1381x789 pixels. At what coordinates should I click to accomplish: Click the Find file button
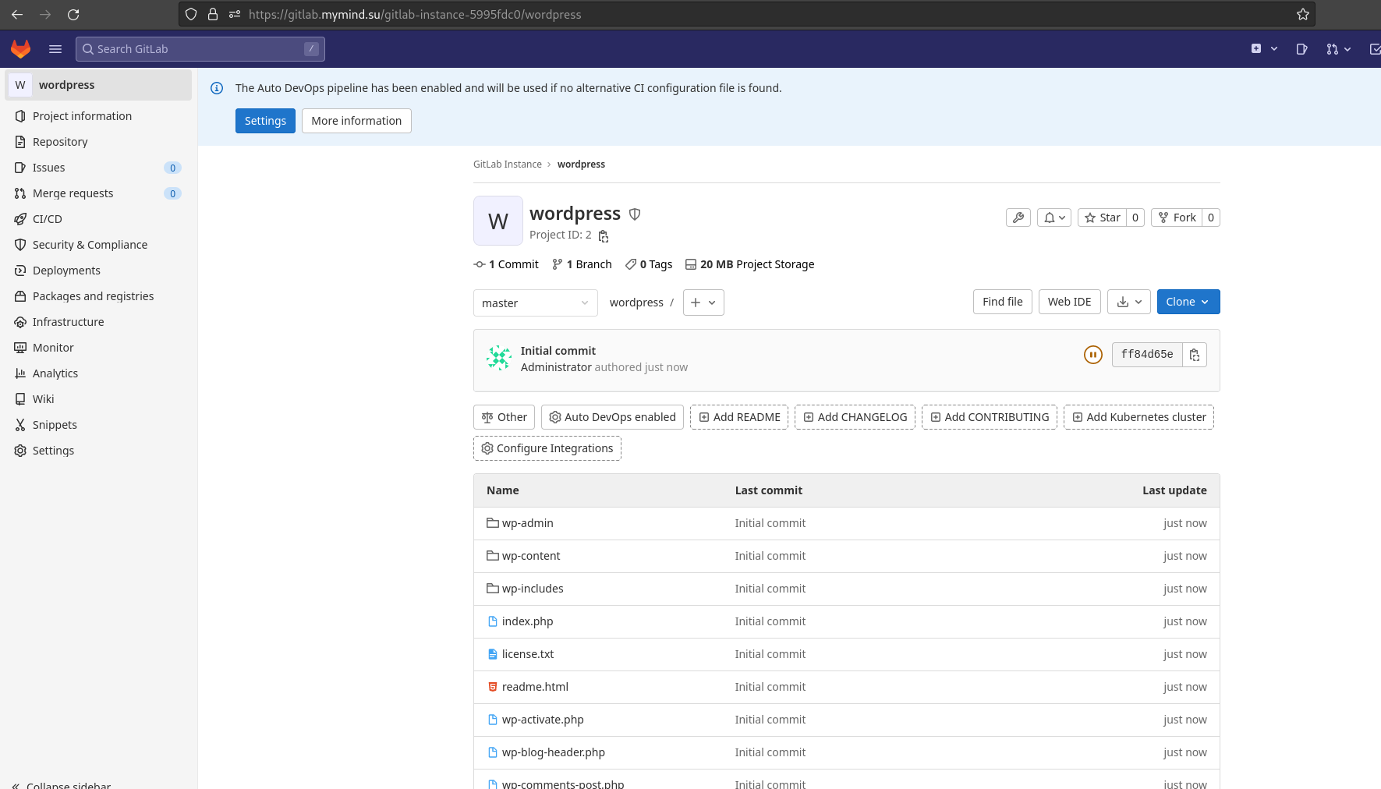click(1003, 302)
